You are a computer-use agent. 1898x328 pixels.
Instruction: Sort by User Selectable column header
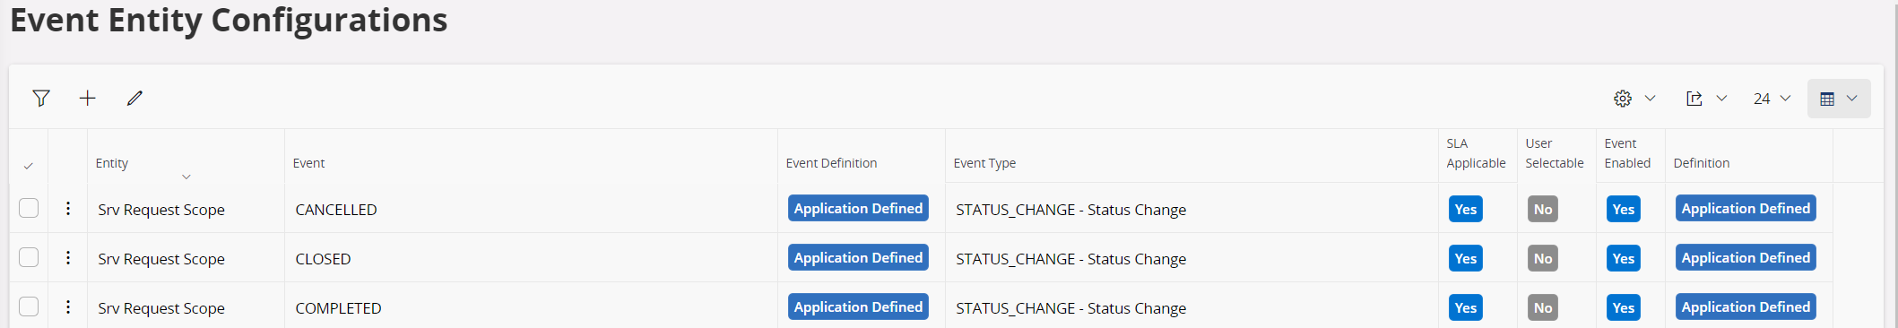coord(1555,153)
